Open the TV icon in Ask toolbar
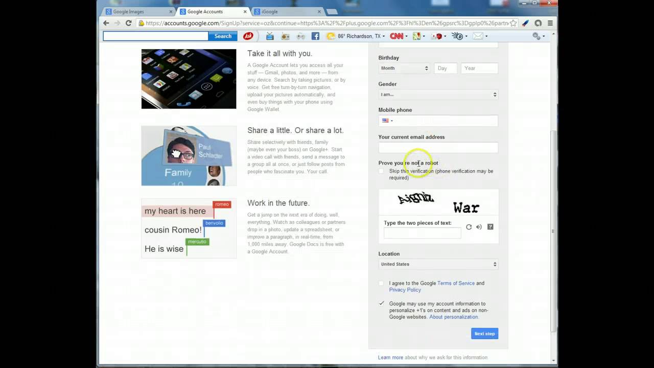The width and height of the screenshot is (654, 368). coord(270,36)
